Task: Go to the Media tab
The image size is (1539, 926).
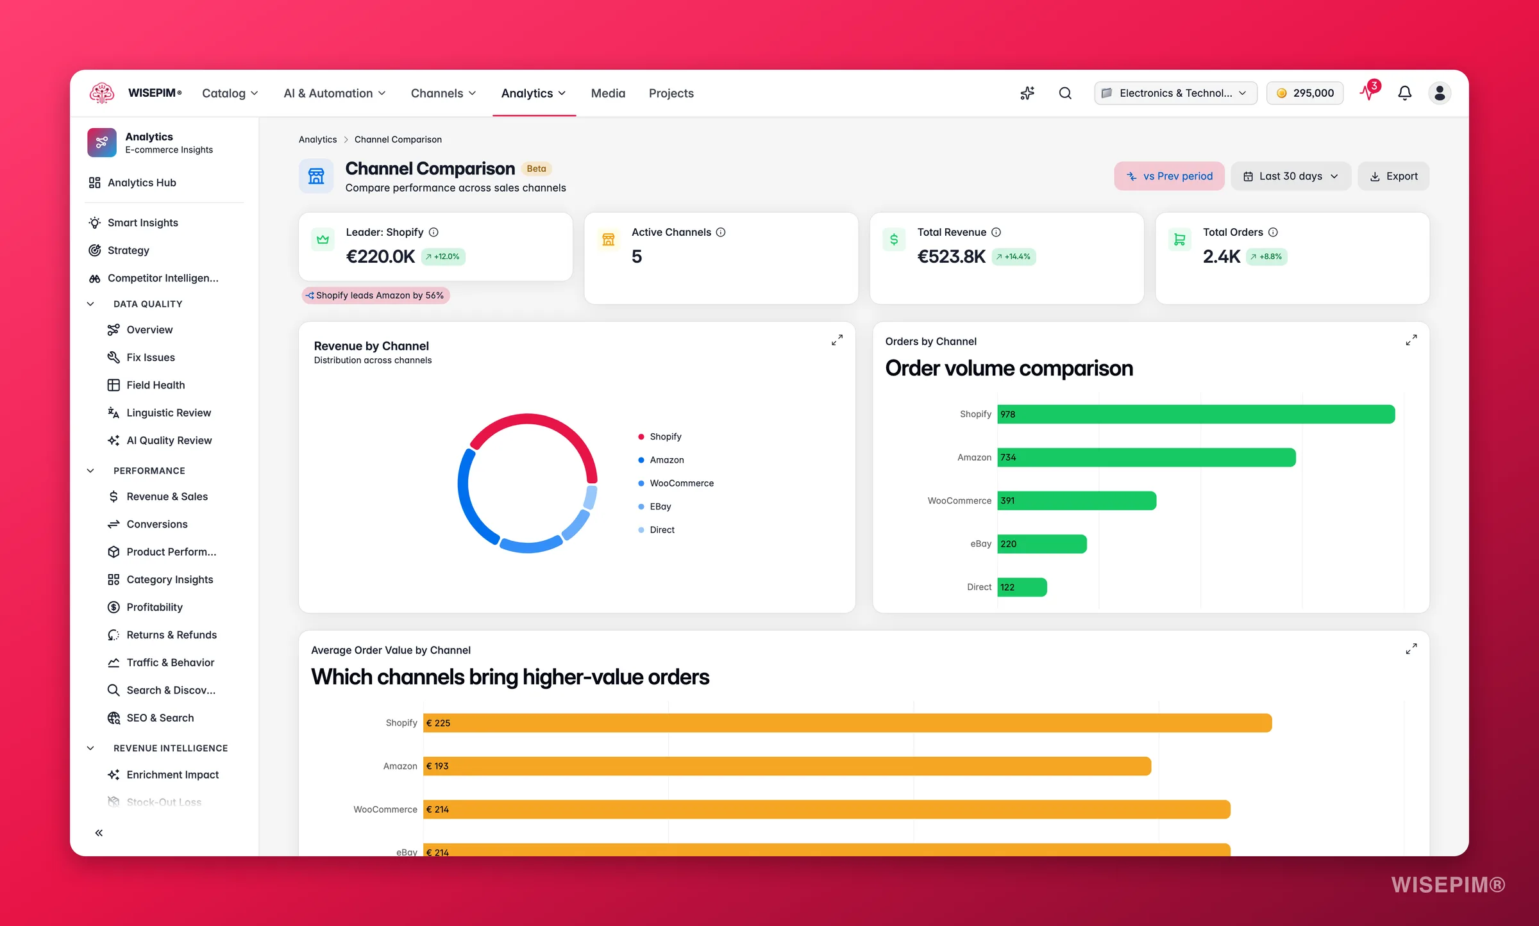Action: 608,94
